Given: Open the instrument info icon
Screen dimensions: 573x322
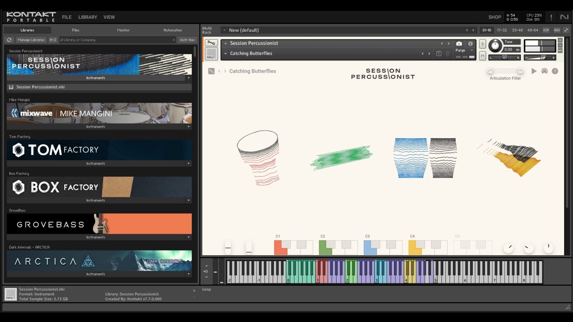Looking at the screenshot, I should tap(470, 44).
